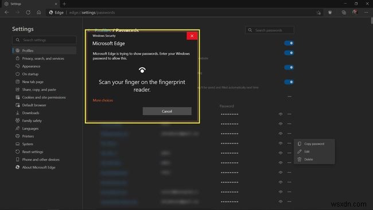The width and height of the screenshot is (373, 210).
Task: Click the On startup power icon
Action: (17, 74)
